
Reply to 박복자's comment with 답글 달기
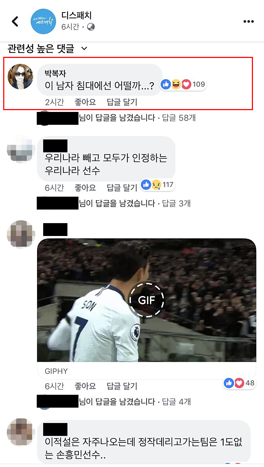(122, 102)
